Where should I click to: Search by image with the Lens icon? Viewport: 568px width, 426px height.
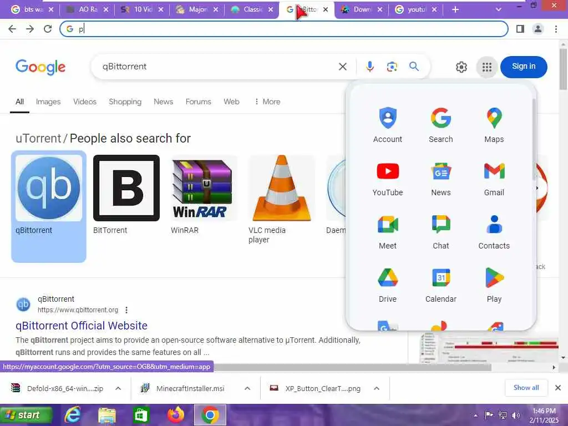pos(392,67)
